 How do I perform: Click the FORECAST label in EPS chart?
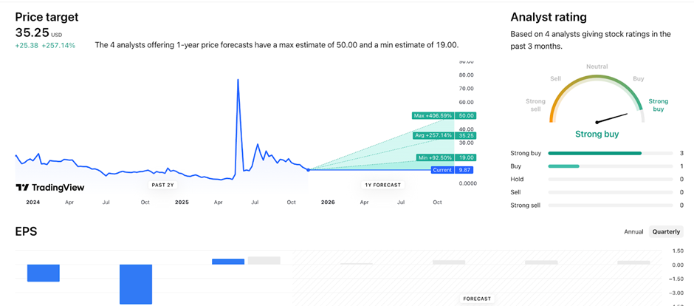point(477,299)
